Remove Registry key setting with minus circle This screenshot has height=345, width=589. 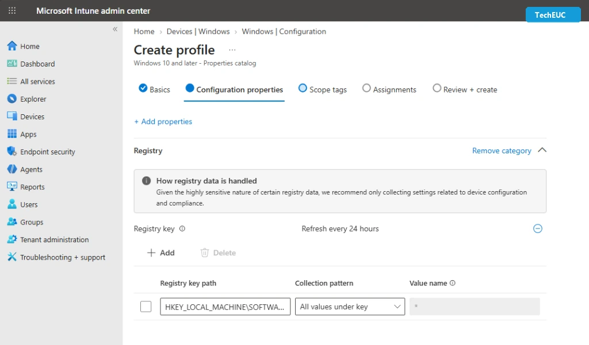(538, 228)
